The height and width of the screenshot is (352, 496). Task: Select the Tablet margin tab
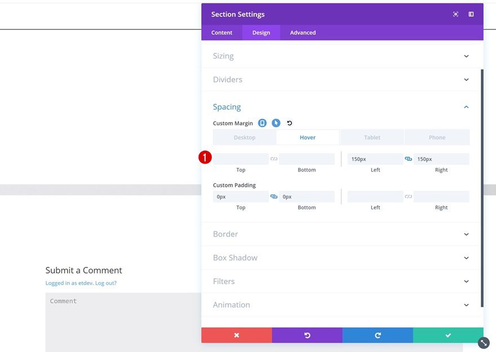[372, 137]
